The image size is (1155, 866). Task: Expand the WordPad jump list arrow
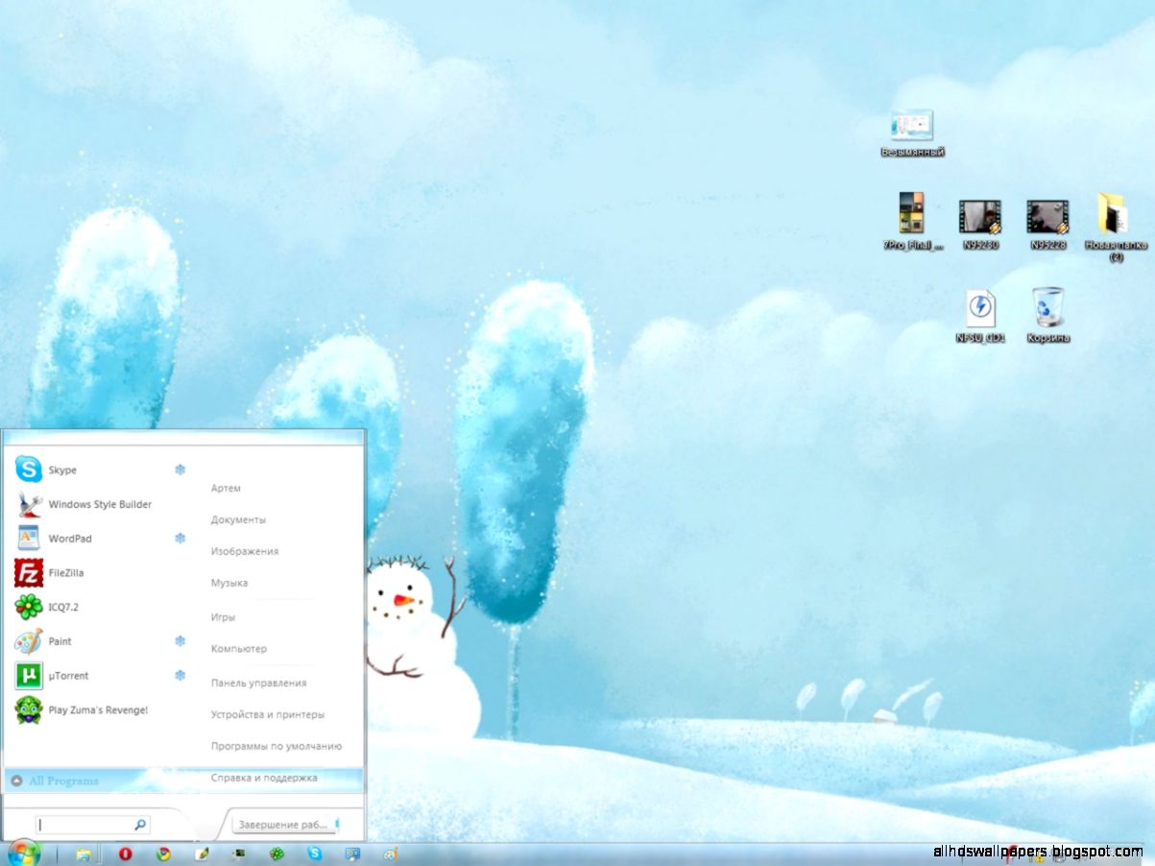180,539
